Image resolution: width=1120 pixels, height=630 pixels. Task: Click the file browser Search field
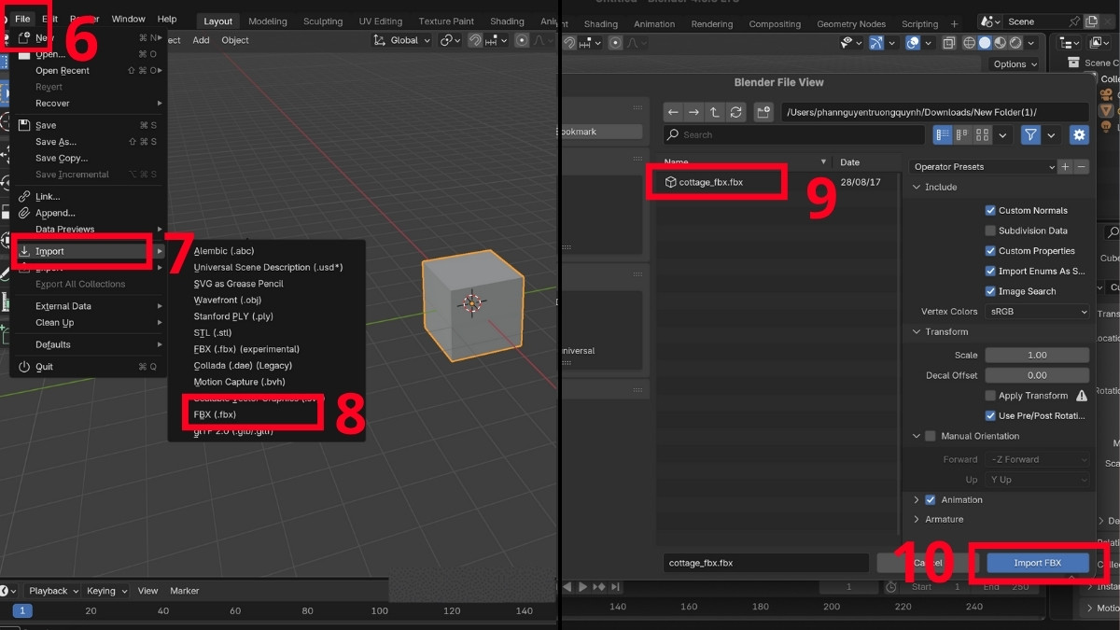793,135
